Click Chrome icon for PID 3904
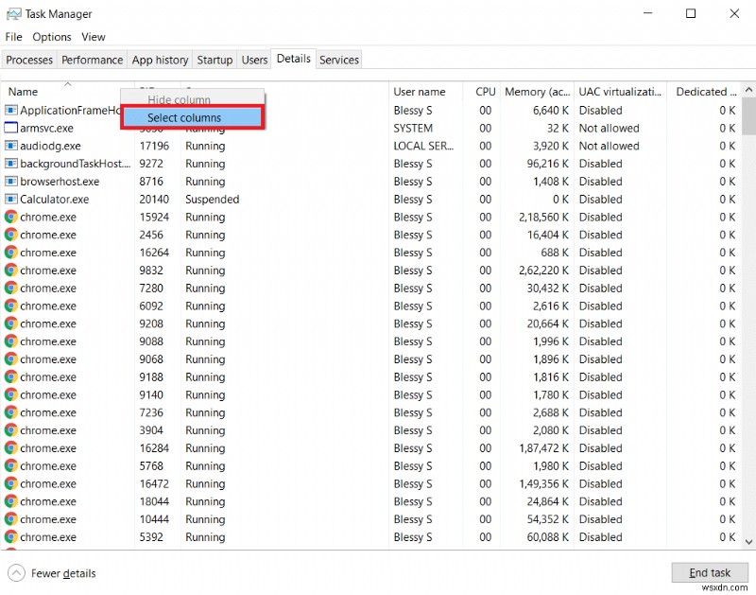 coord(11,430)
